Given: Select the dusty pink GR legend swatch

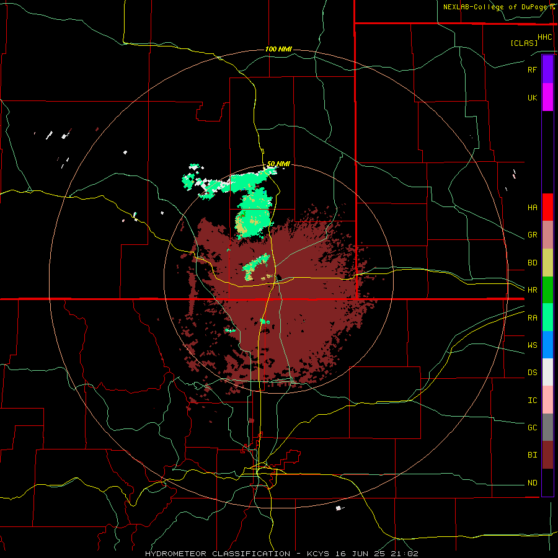Looking at the screenshot, I should [547, 235].
